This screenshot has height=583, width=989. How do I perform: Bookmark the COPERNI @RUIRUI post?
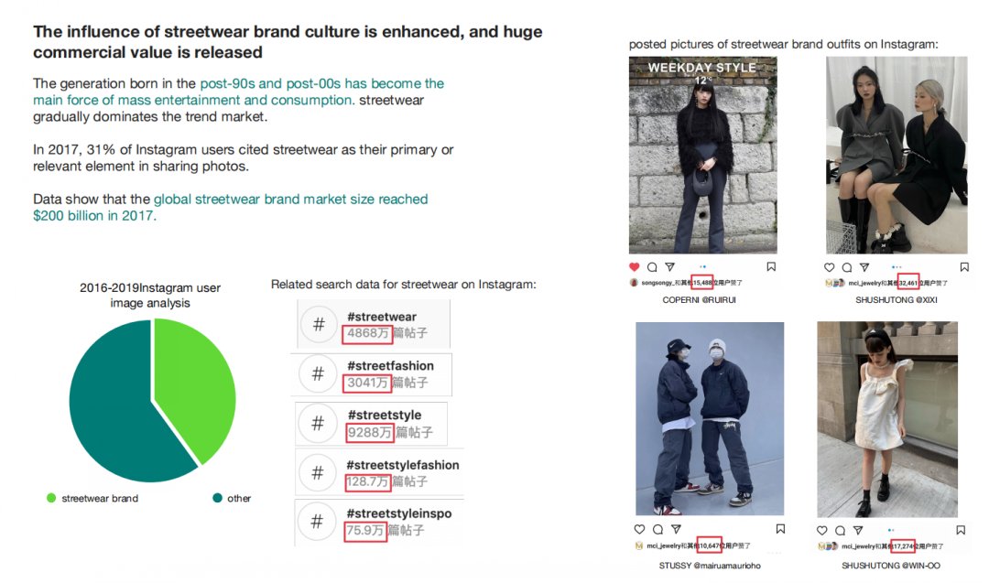click(771, 267)
